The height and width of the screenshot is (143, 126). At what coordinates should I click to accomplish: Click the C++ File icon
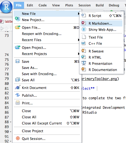point(83,43)
